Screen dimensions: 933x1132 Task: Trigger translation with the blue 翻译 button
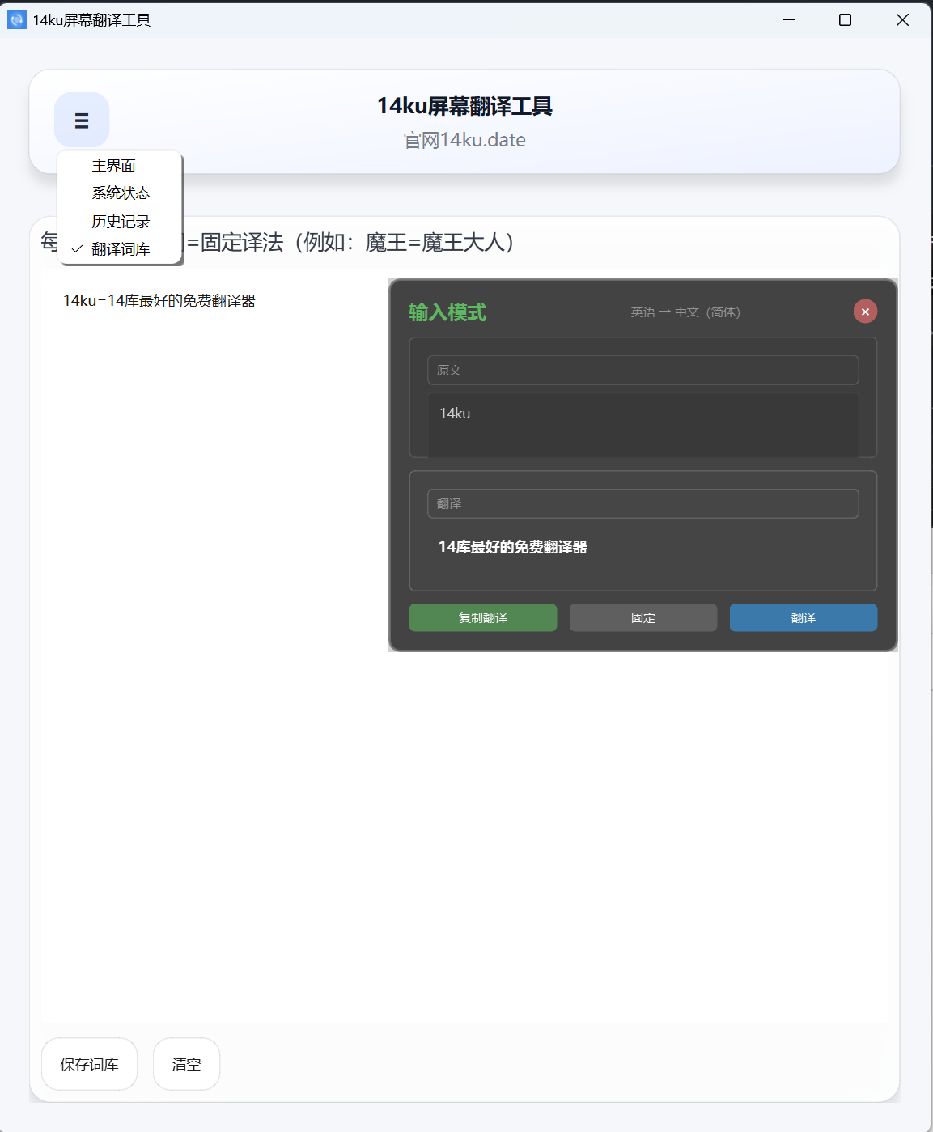coord(803,617)
